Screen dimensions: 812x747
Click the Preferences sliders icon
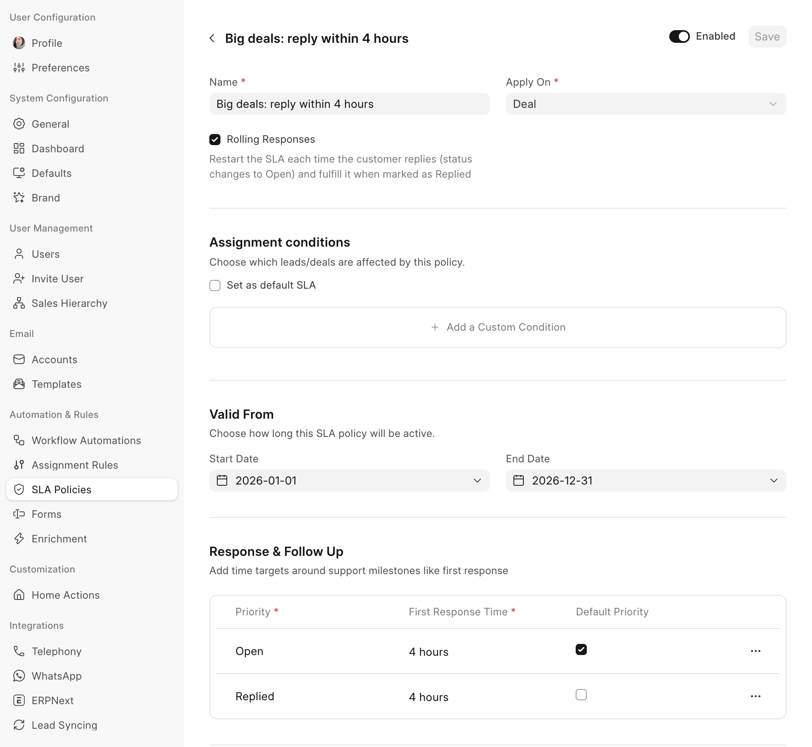pos(19,67)
